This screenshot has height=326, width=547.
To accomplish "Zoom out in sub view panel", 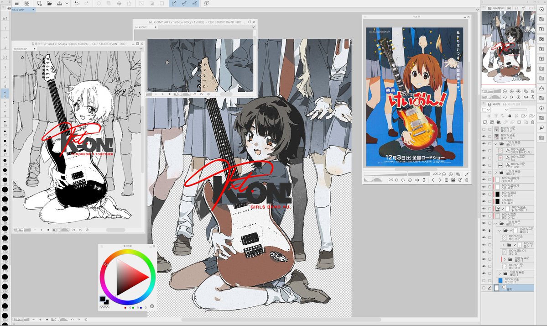I will (x=444, y=174).
